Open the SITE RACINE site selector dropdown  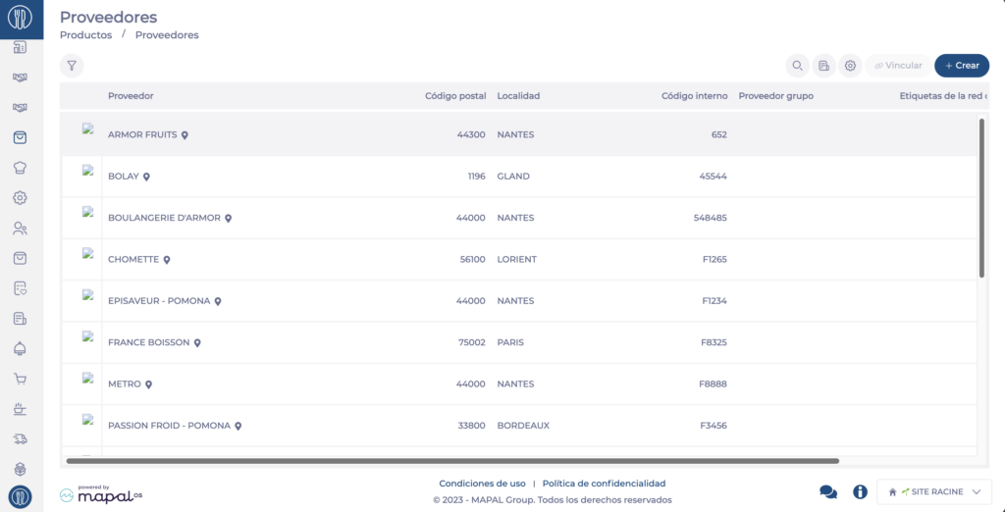tap(934, 492)
